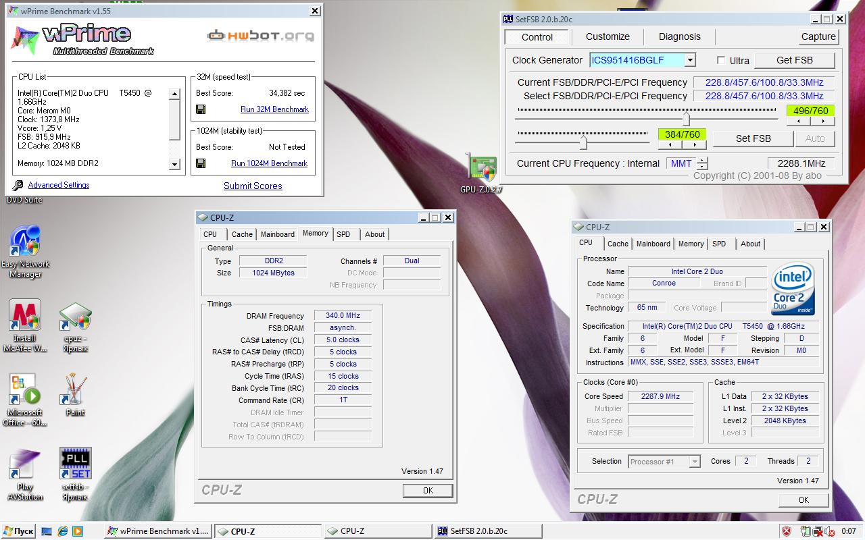865x540 pixels.
Task: Switch to the Customize tab in SetFSB
Action: click(608, 36)
